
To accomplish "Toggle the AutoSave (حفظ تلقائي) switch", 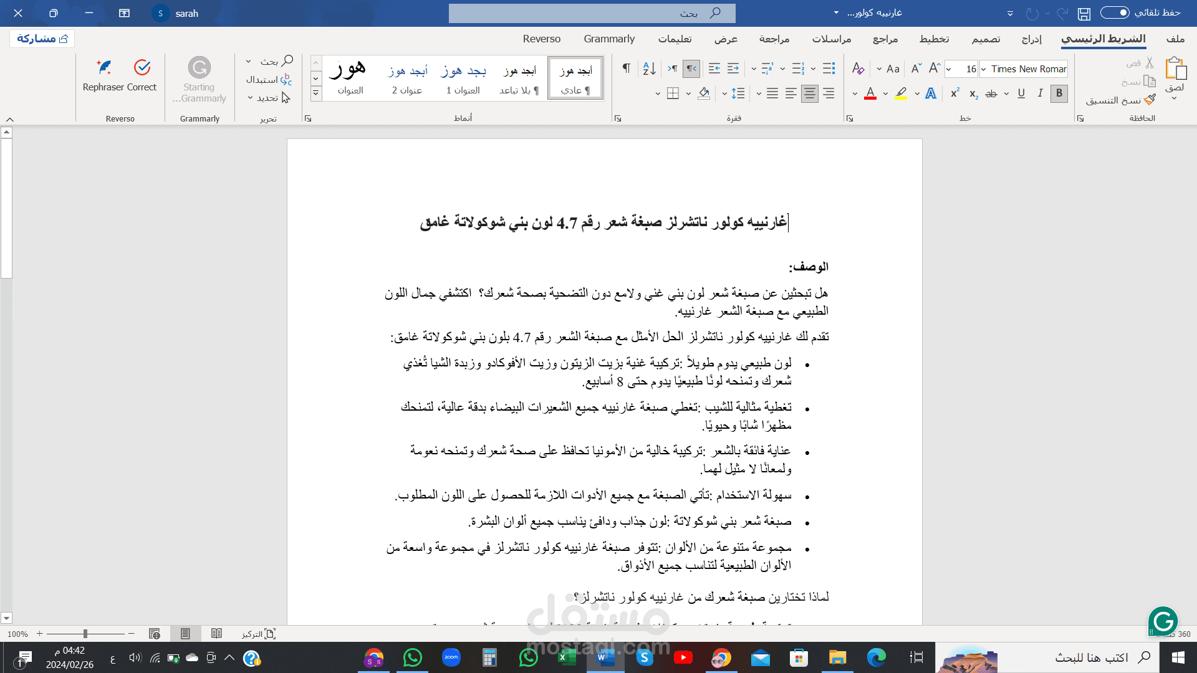I will (x=1115, y=12).
